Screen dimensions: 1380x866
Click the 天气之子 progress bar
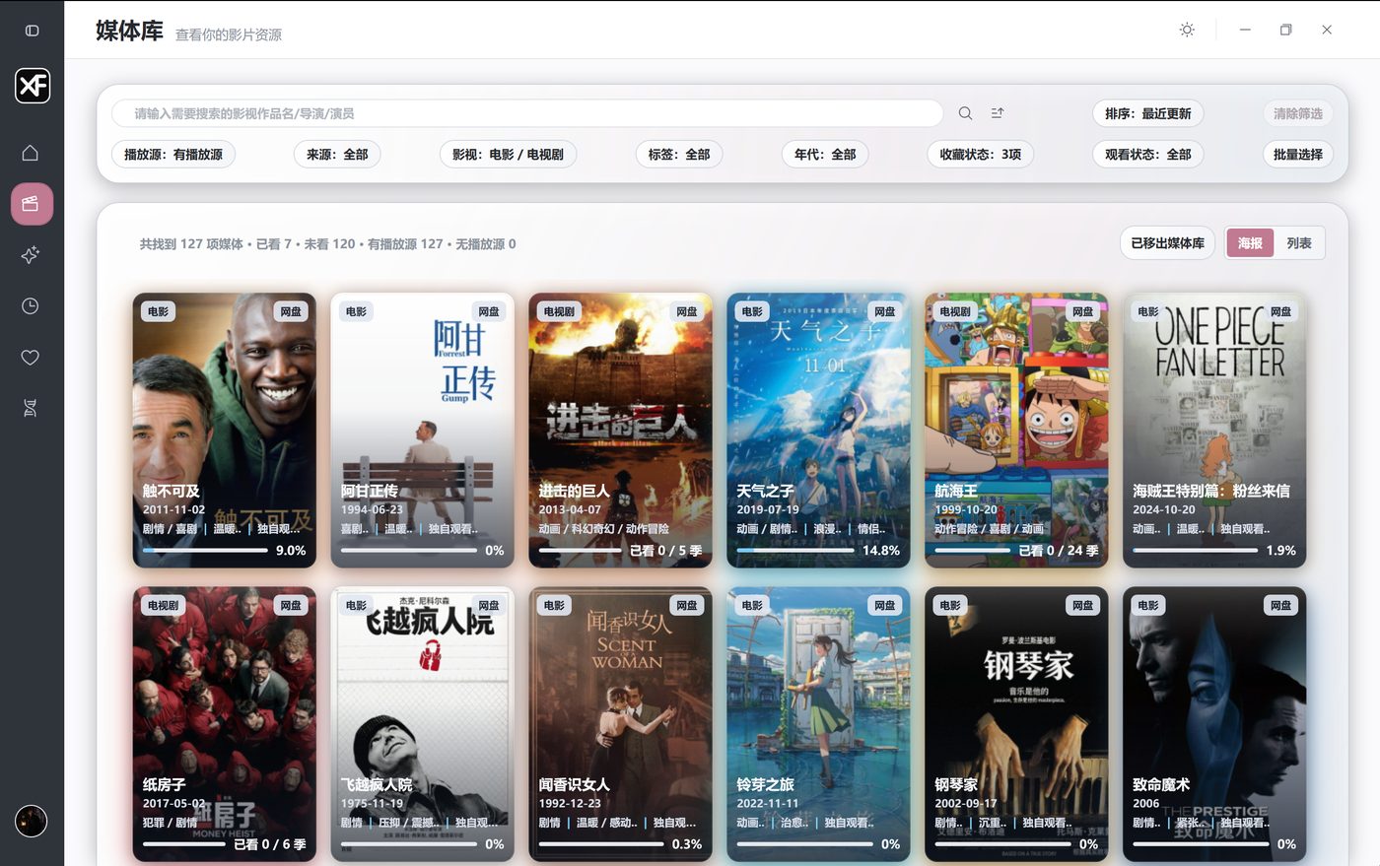[795, 551]
